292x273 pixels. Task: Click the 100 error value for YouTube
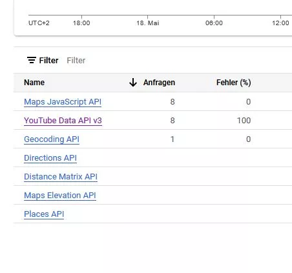[x=244, y=121]
